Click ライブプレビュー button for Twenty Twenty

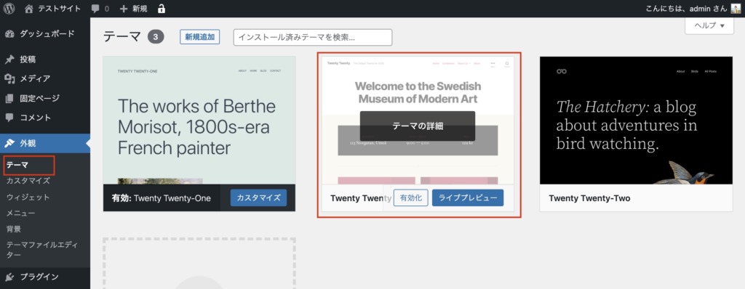click(468, 198)
